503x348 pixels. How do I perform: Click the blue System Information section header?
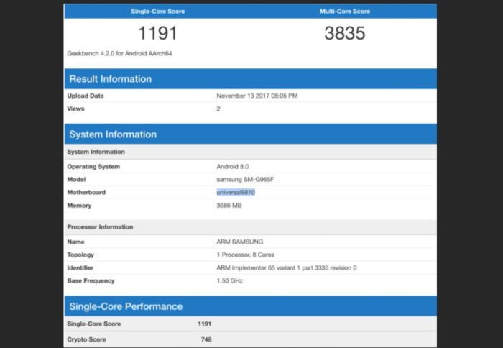pos(250,134)
